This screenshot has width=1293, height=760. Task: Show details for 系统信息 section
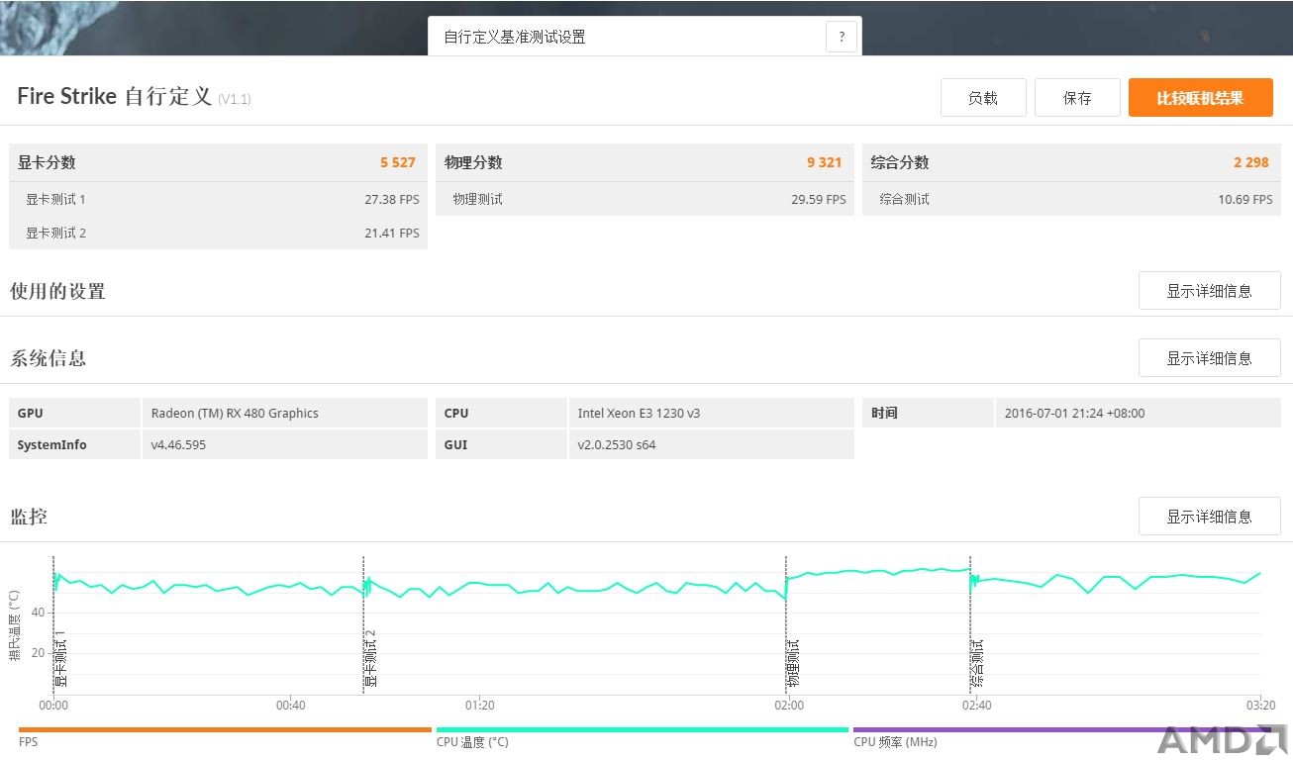(1209, 358)
